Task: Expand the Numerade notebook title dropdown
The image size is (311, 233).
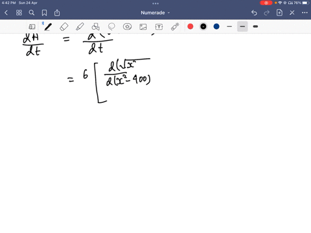Action: pyautogui.click(x=155, y=13)
